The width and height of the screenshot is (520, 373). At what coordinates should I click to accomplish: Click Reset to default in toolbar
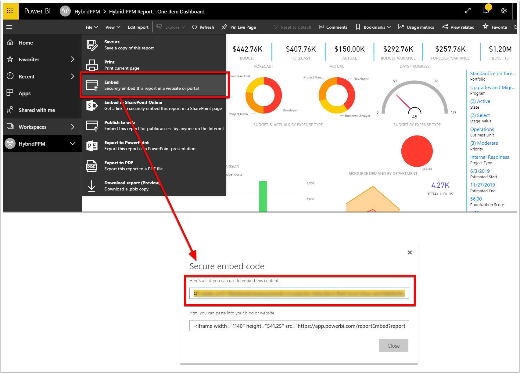pos(292,27)
